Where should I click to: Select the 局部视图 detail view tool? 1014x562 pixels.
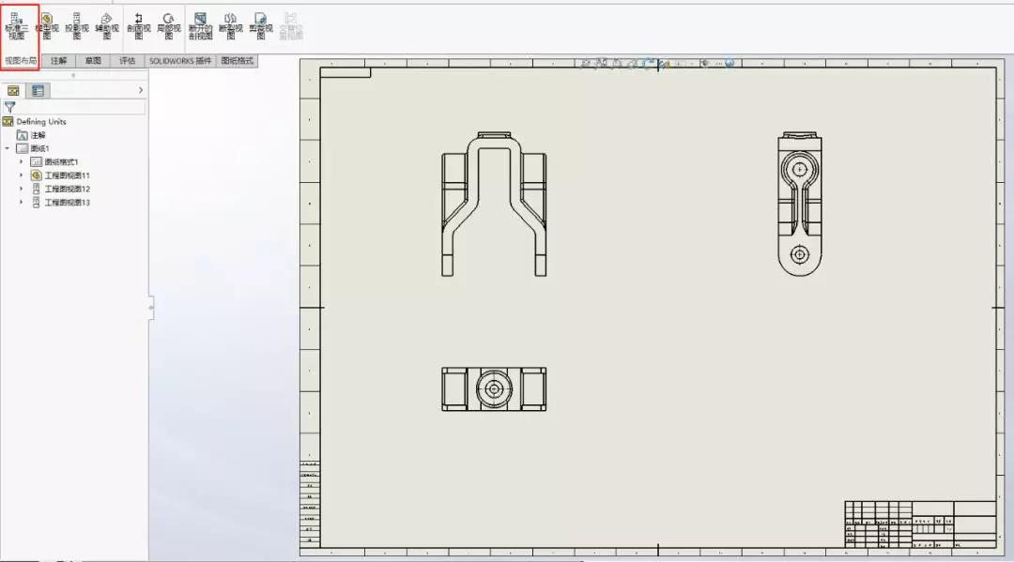168,26
